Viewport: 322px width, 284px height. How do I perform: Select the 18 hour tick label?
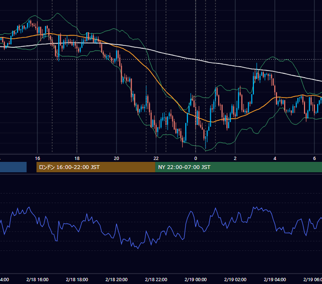click(x=77, y=159)
